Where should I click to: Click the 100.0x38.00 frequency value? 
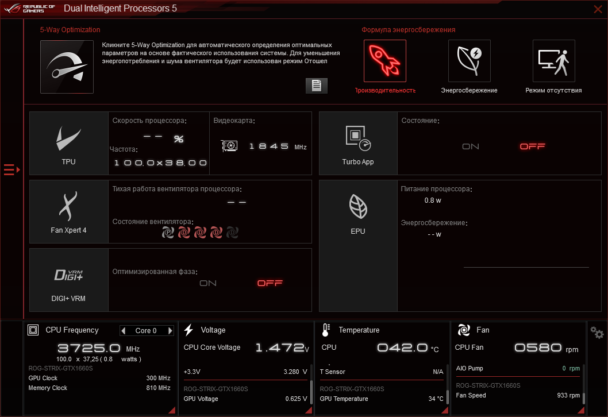point(160,163)
